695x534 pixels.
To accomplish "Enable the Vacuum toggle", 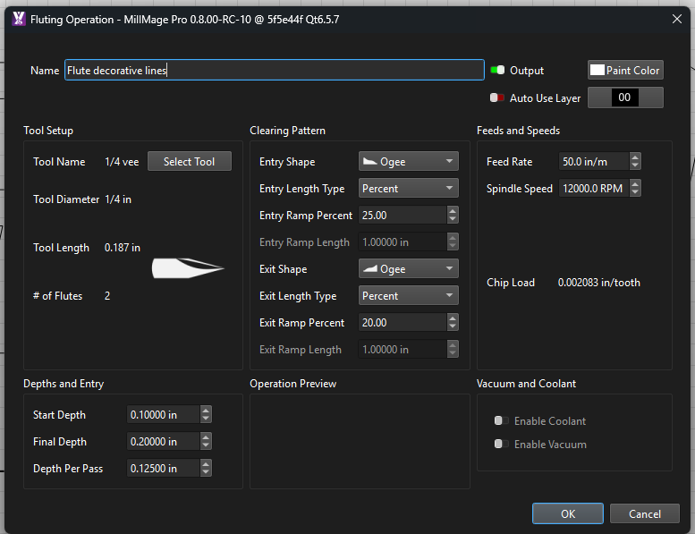I will point(502,445).
